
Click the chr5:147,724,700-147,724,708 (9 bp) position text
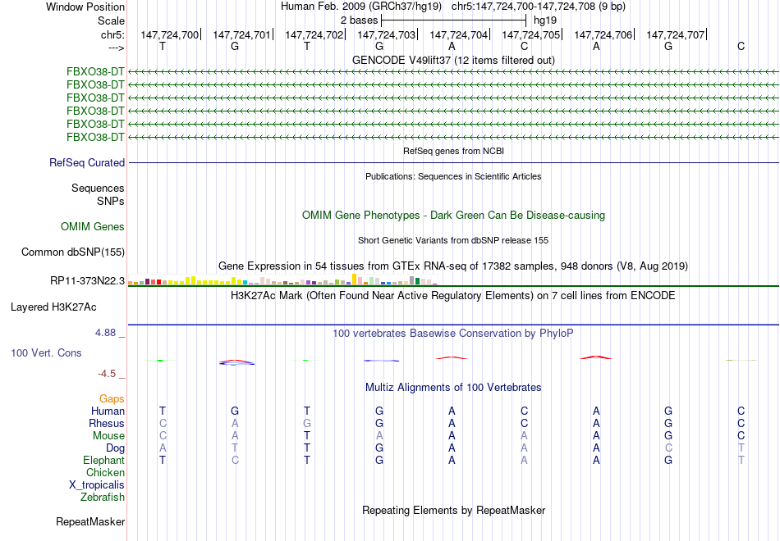click(x=539, y=7)
